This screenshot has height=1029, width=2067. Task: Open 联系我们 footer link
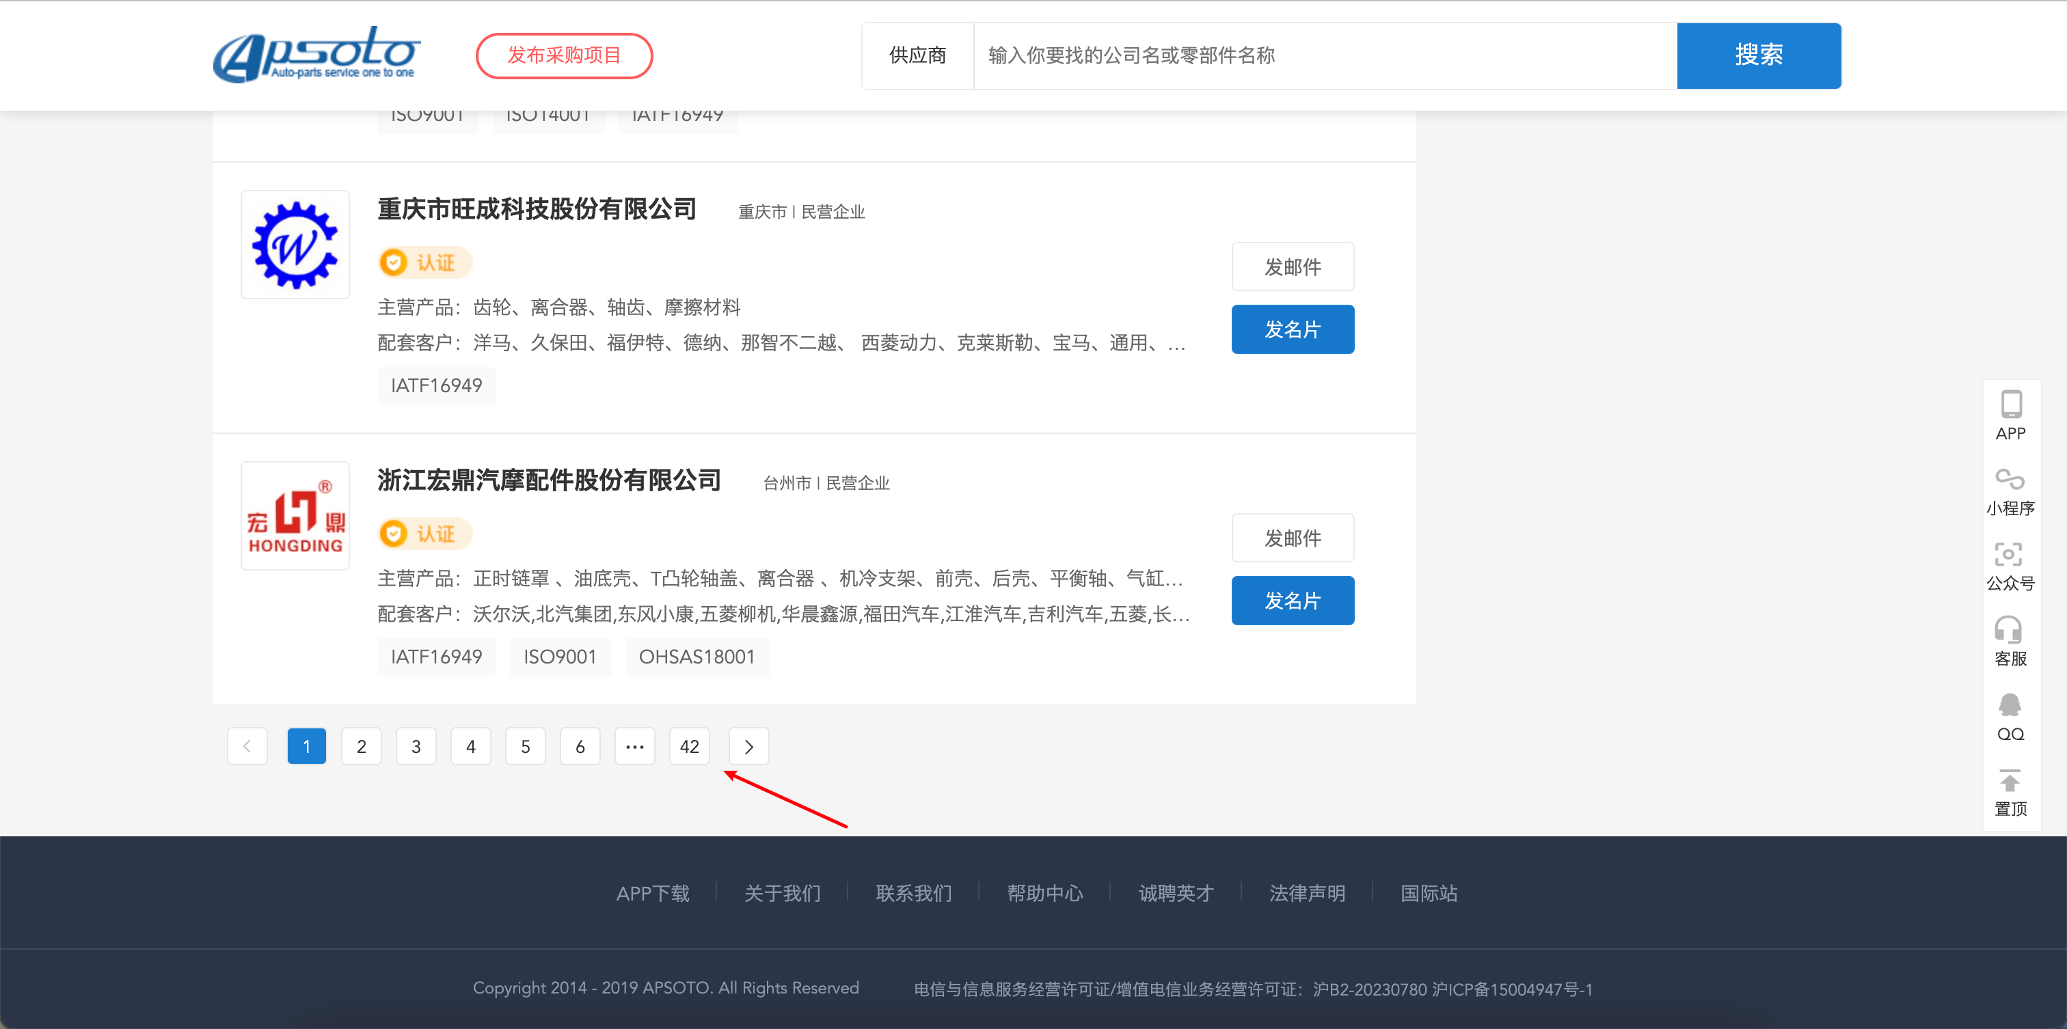coord(914,892)
